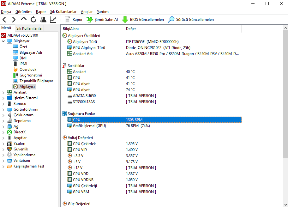This screenshot has height=207, width=288.
Task: Expand the Sunucu tree node
Action: tap(3, 104)
